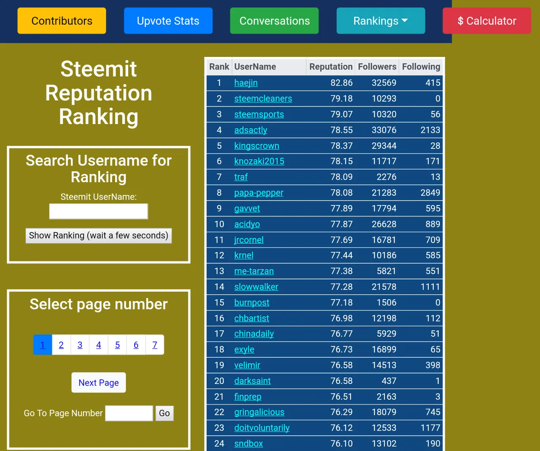
Task: Click papa-pepper's following count 2849
Action: point(430,193)
